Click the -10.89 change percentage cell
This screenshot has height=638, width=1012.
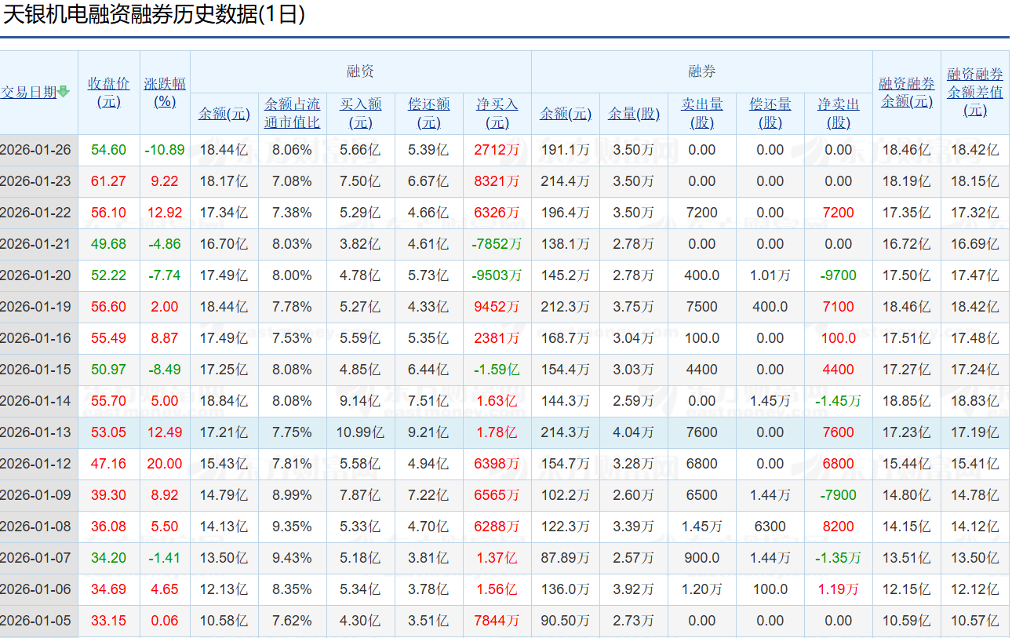165,150
